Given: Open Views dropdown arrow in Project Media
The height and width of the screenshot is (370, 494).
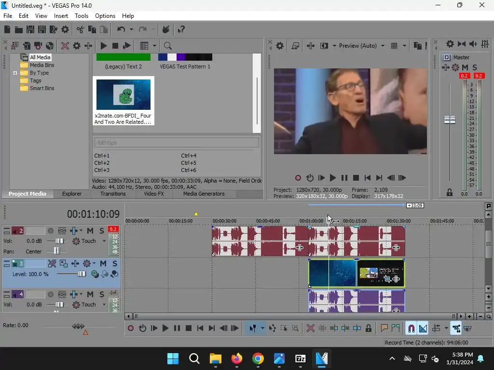Looking at the screenshot, I should 154,46.
